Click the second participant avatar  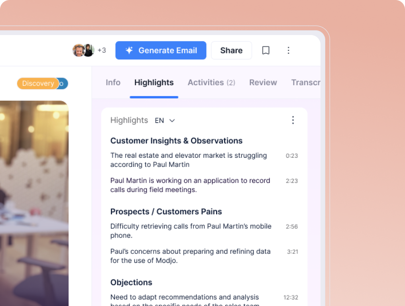point(88,50)
